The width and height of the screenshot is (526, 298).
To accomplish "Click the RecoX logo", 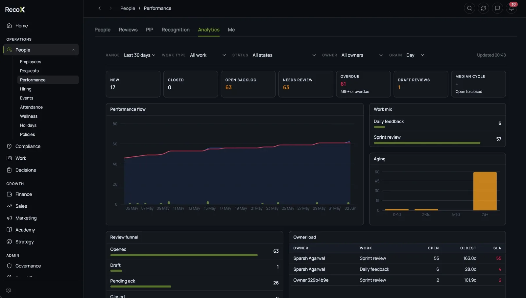I will coord(15,10).
